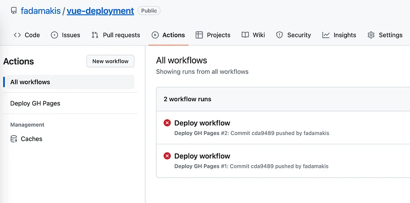Click the 'All workflows' main heading
Image resolution: width=410 pixels, height=203 pixels.
click(x=181, y=60)
